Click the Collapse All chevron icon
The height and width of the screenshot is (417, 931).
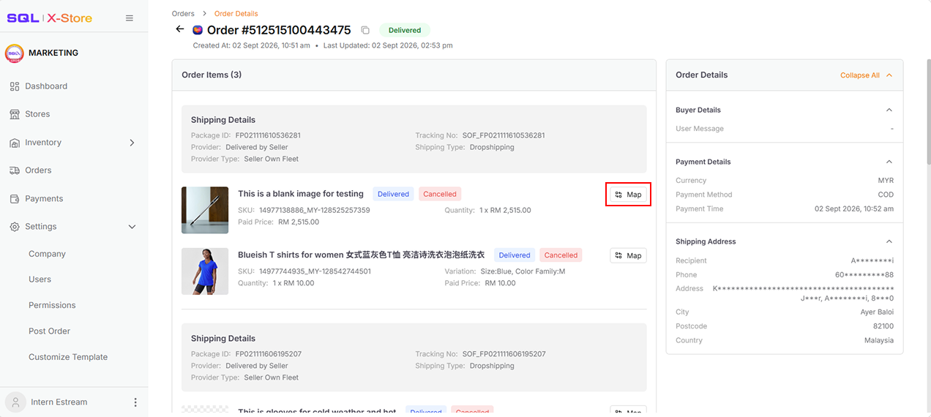(x=889, y=75)
